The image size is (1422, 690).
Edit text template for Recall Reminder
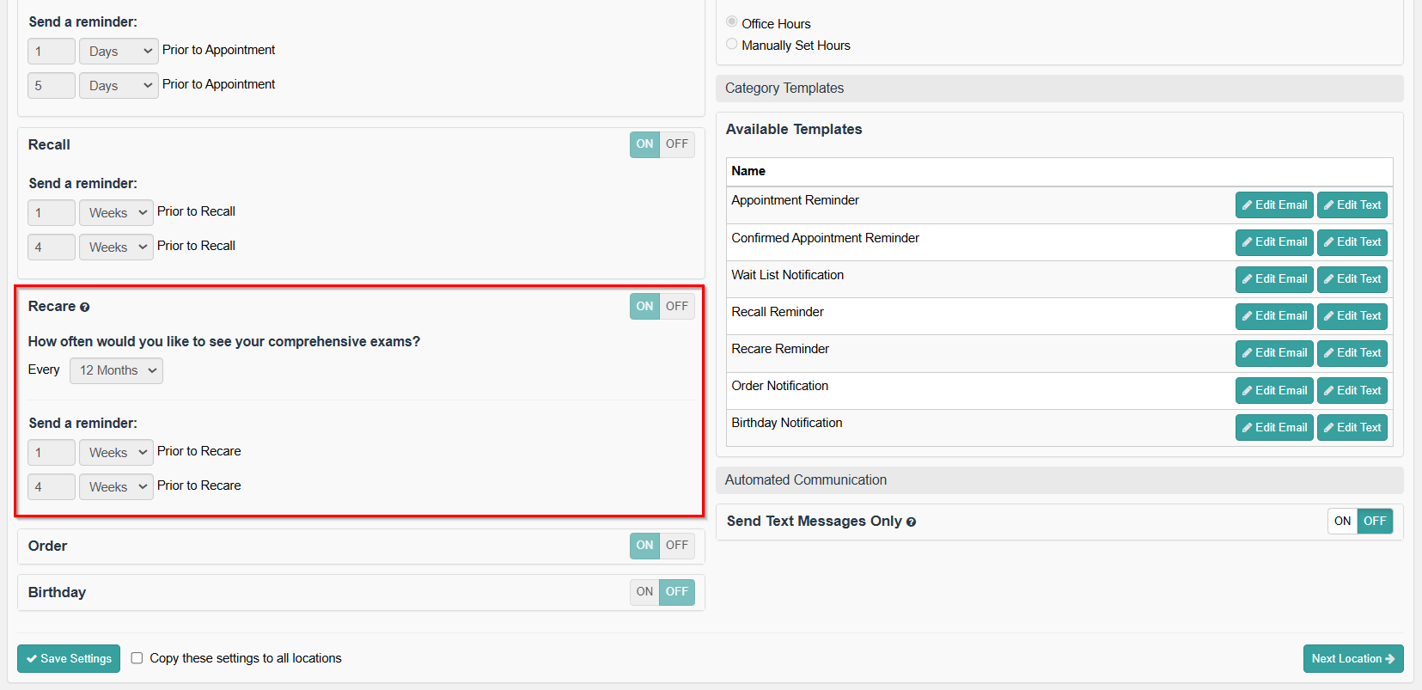(x=1352, y=316)
